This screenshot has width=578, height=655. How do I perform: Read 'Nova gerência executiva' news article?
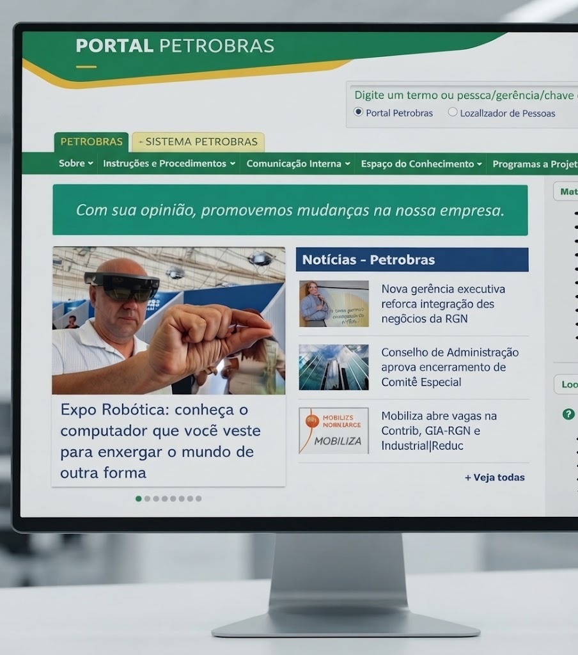[x=443, y=304]
